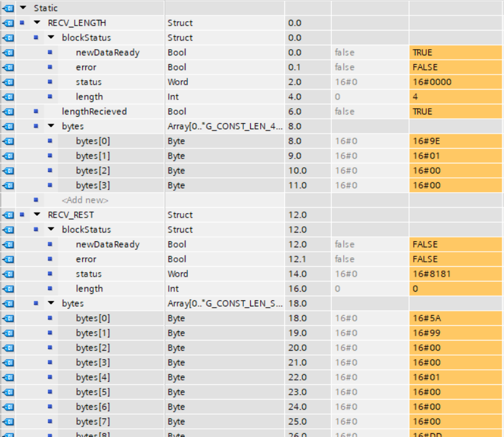
Task: Click monitor value 16#5A
Action: [455, 318]
